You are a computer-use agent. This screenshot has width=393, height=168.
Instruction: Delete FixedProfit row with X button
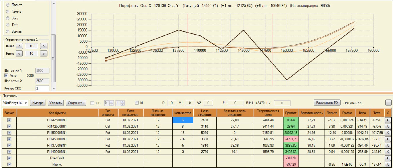pyautogui.click(x=388, y=158)
